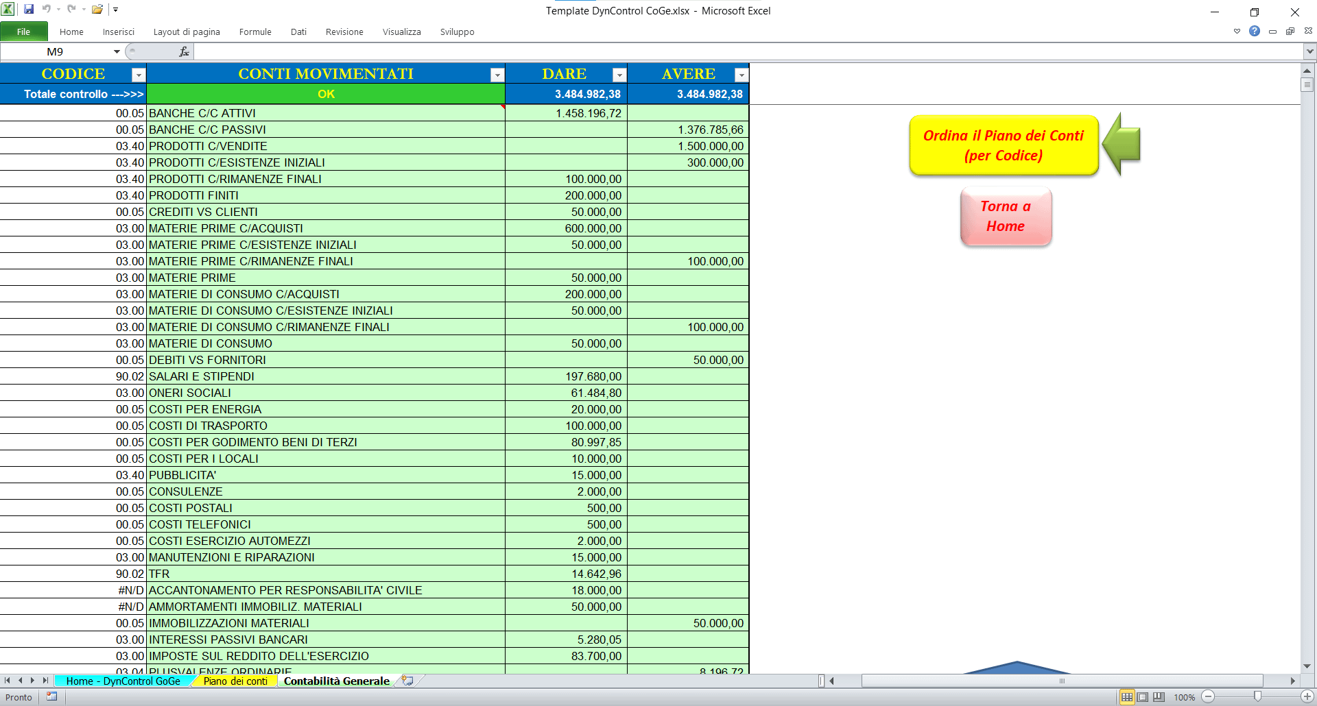Select the green OK control cell
Viewport: 1317px width, 706px height.
326,94
